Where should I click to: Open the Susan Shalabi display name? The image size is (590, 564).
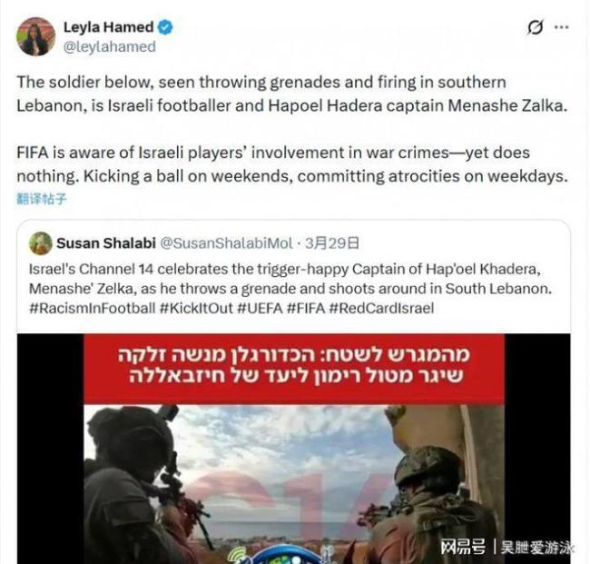pyautogui.click(x=106, y=243)
